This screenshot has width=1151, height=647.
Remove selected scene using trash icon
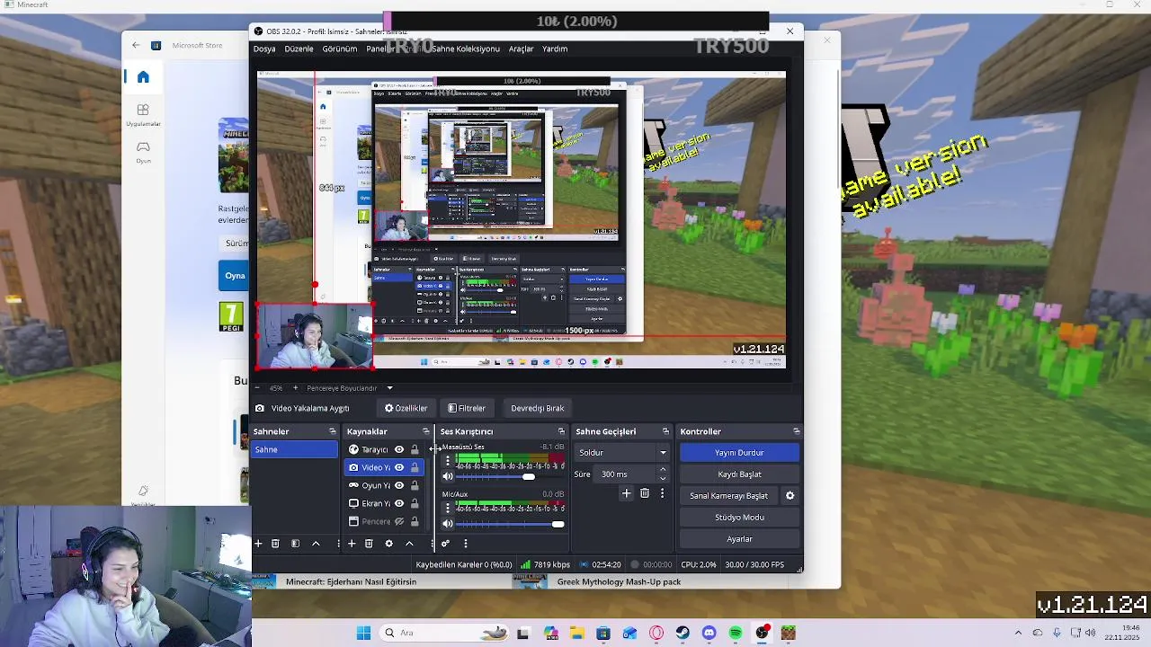click(275, 544)
